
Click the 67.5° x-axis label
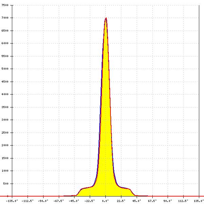pyautogui.click(x=152, y=201)
